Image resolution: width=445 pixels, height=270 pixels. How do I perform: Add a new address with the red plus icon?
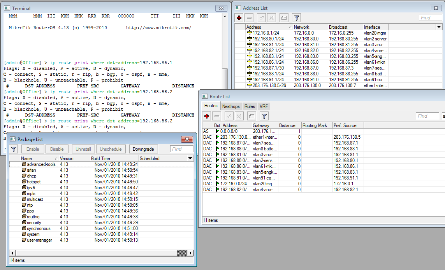(239, 17)
